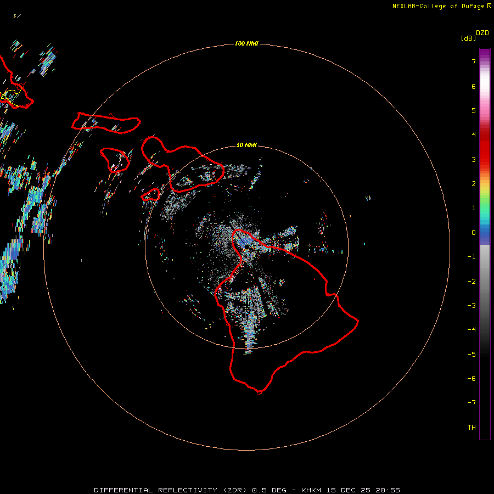Click the -3 value on the color scale
The image size is (494, 494).
(471, 306)
